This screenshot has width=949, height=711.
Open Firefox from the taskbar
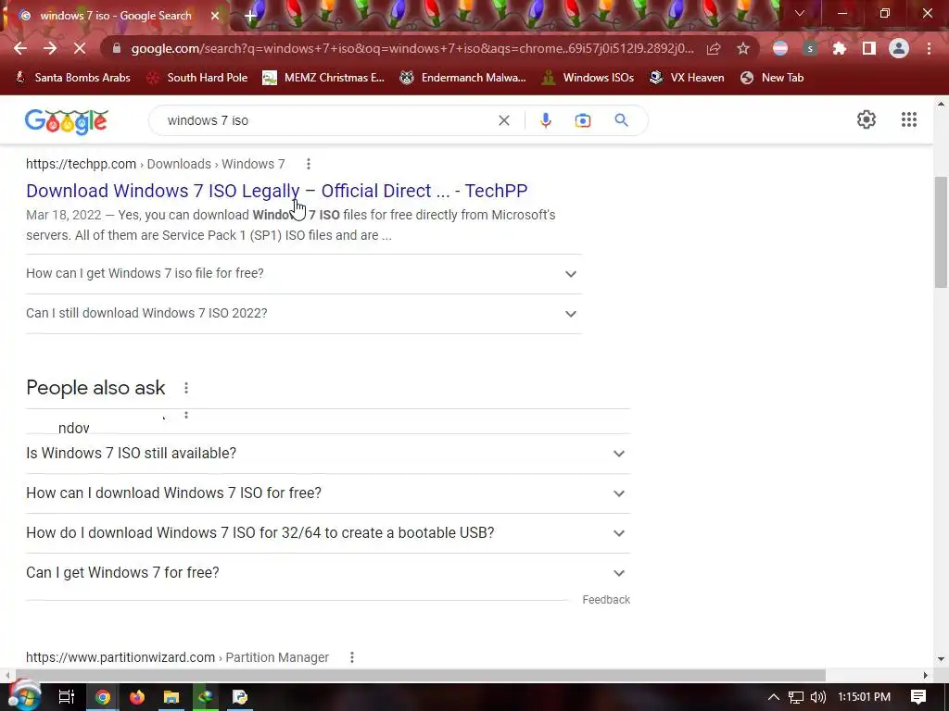pos(137,697)
